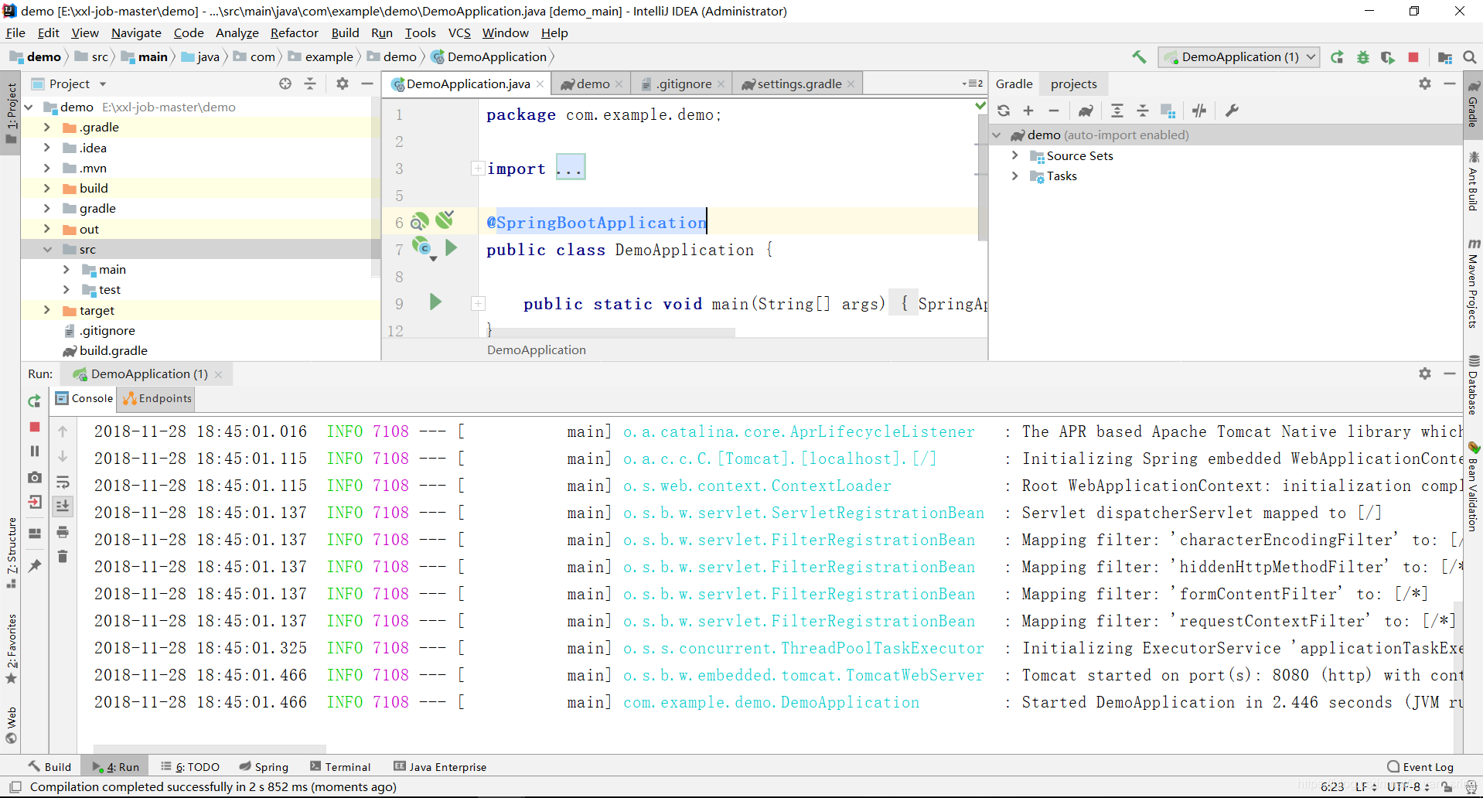Select build.gradle file in project tree
1483x798 pixels.
[113, 350]
